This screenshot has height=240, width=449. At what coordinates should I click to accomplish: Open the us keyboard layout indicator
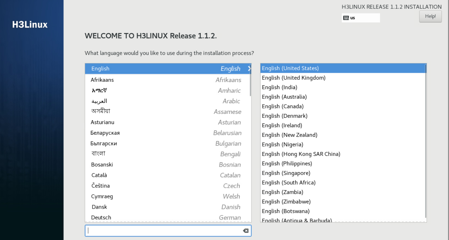click(361, 18)
